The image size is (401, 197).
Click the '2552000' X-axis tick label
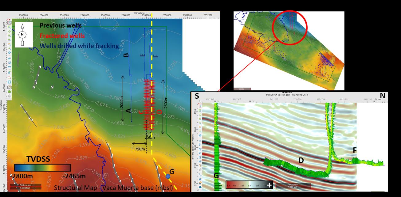pos(208,15)
